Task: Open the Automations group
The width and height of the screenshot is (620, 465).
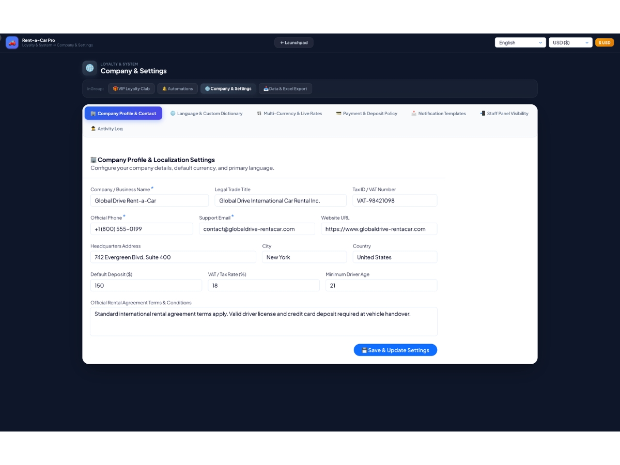Action: tap(178, 89)
